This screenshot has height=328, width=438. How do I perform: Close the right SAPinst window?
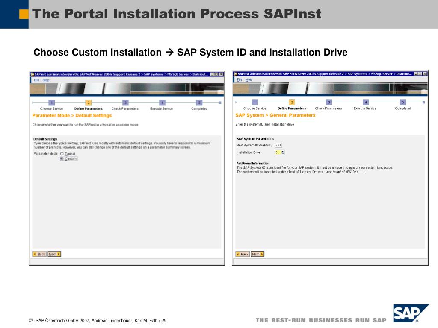[x=425, y=74]
